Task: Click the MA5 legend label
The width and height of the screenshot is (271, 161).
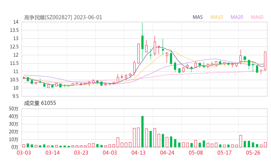Action: pyautogui.click(x=197, y=17)
